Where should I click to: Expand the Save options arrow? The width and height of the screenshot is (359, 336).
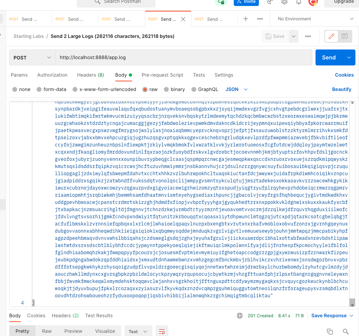[294, 36]
